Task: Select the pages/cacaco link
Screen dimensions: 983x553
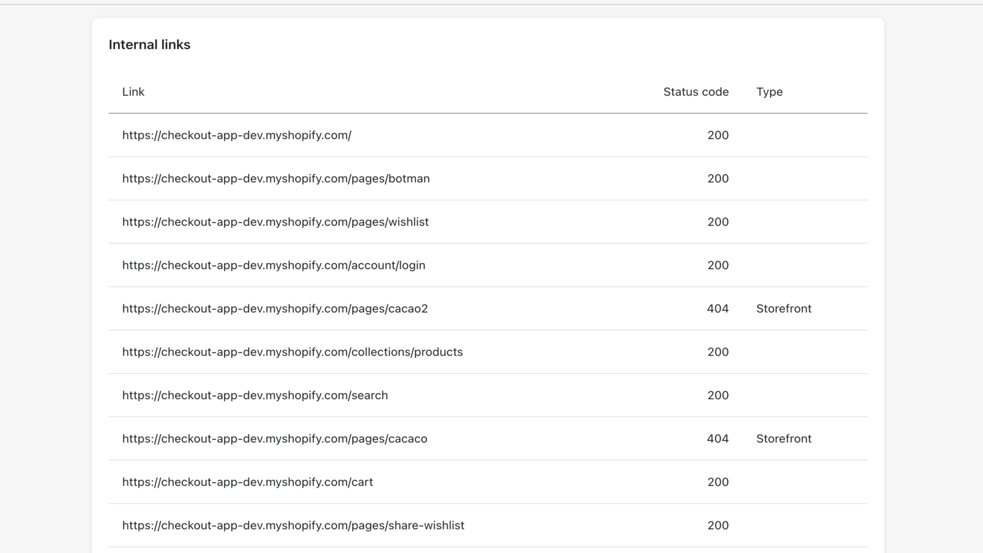Action: tap(275, 439)
